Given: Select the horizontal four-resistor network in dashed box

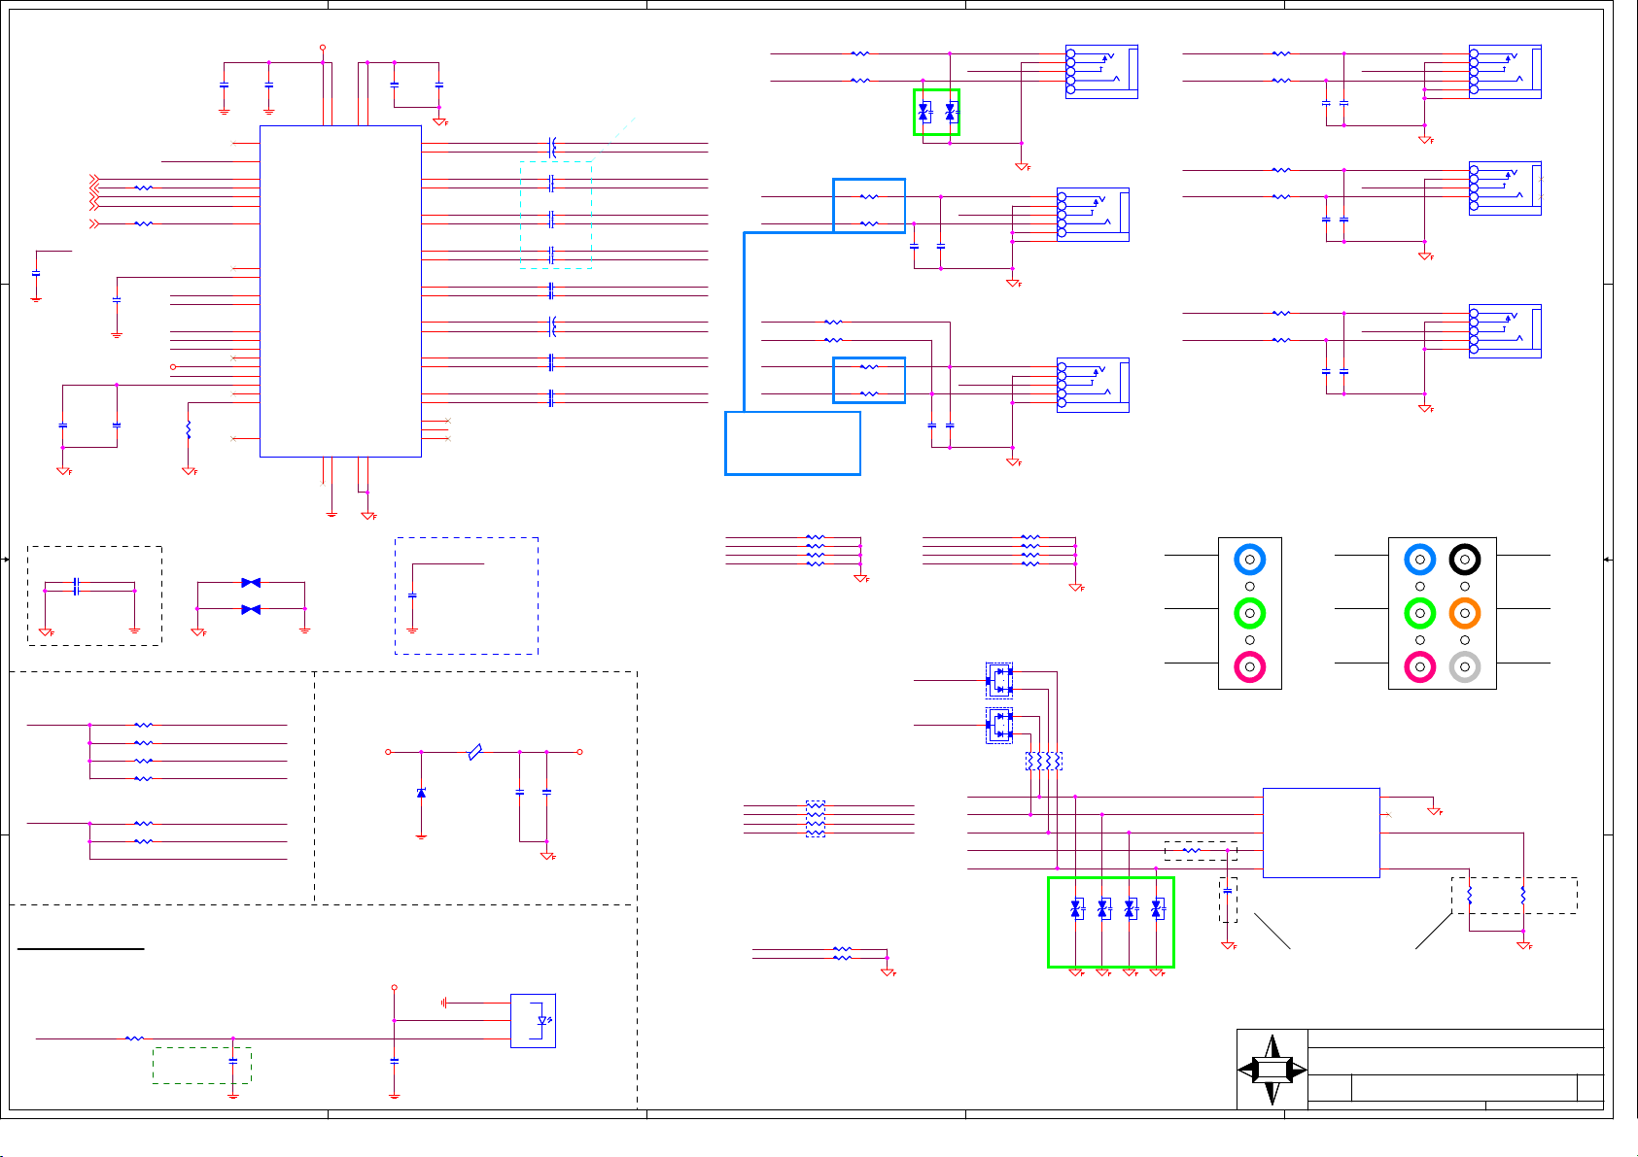Looking at the screenshot, I should 816,819.
